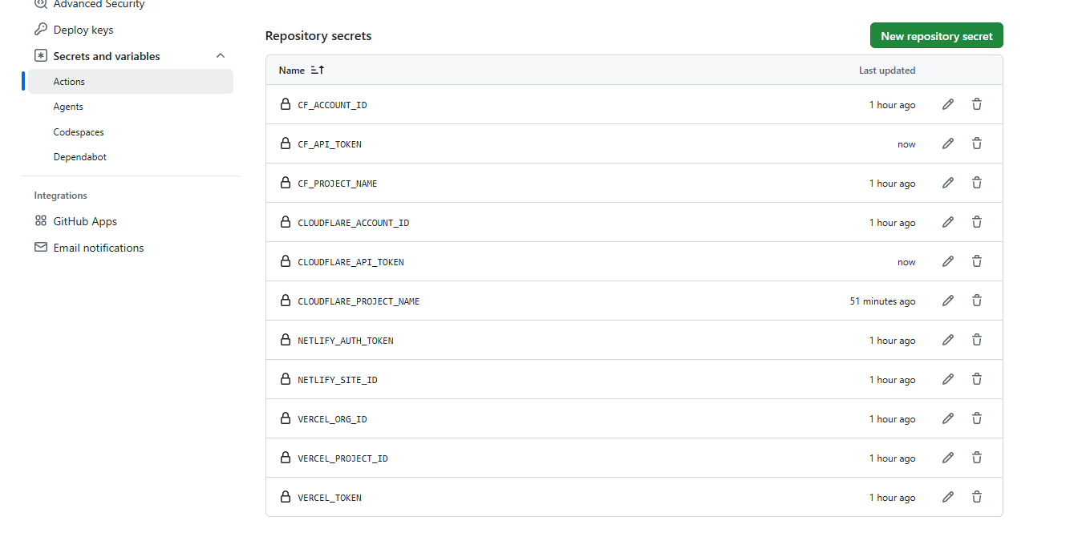Delete the CLOUDFLARE_API_TOKEN secret trash icon

(977, 261)
